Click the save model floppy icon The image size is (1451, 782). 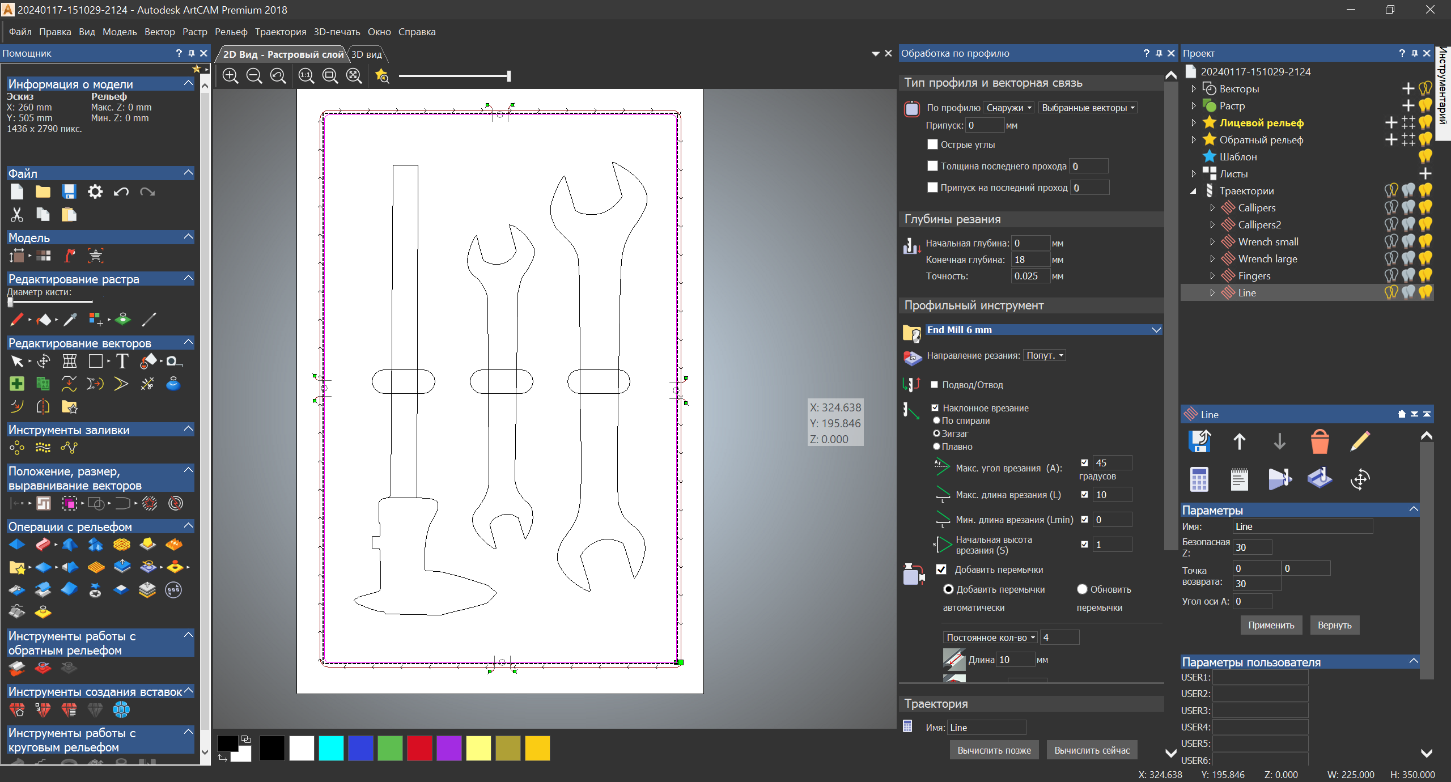point(69,192)
